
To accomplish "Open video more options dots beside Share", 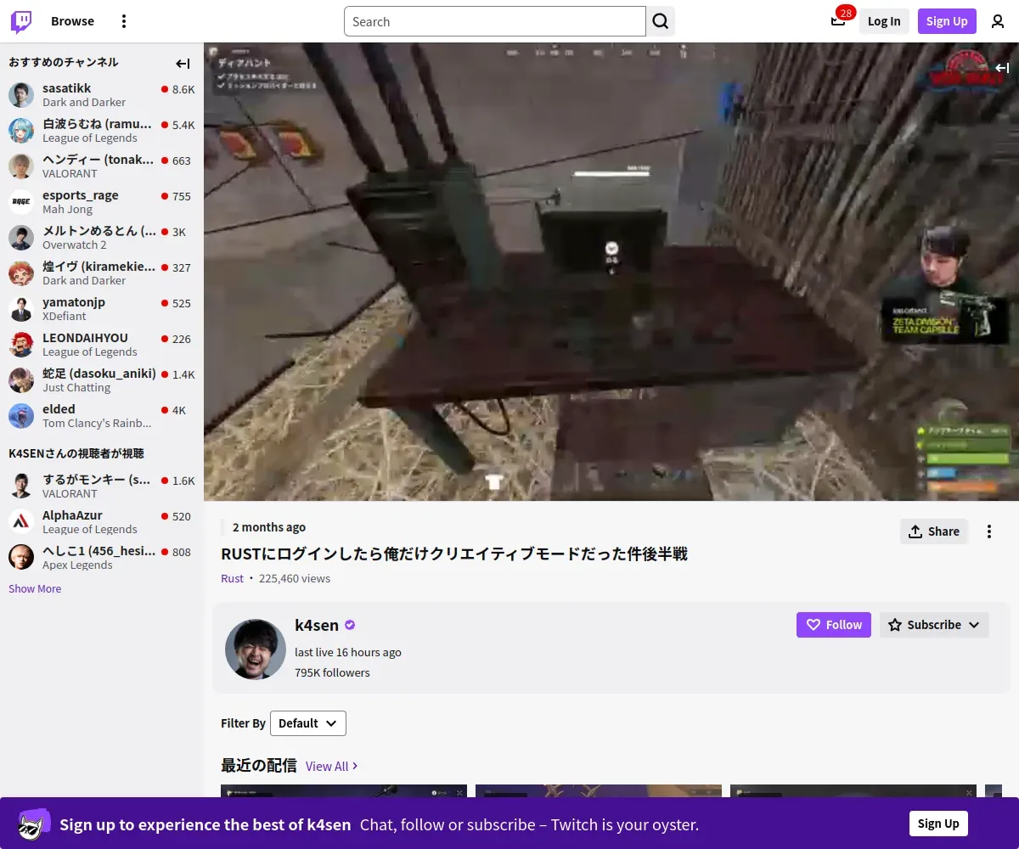I will click(x=988, y=531).
